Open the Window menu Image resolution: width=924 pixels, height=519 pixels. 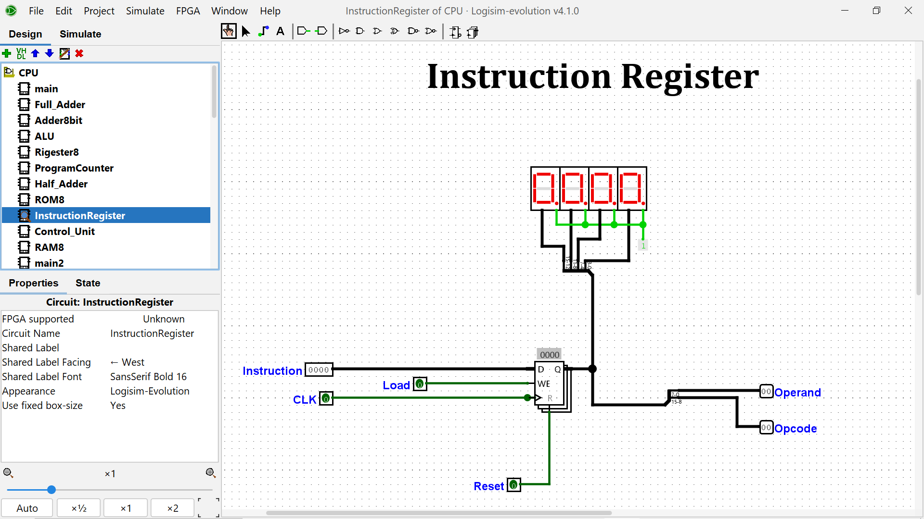pyautogui.click(x=230, y=11)
